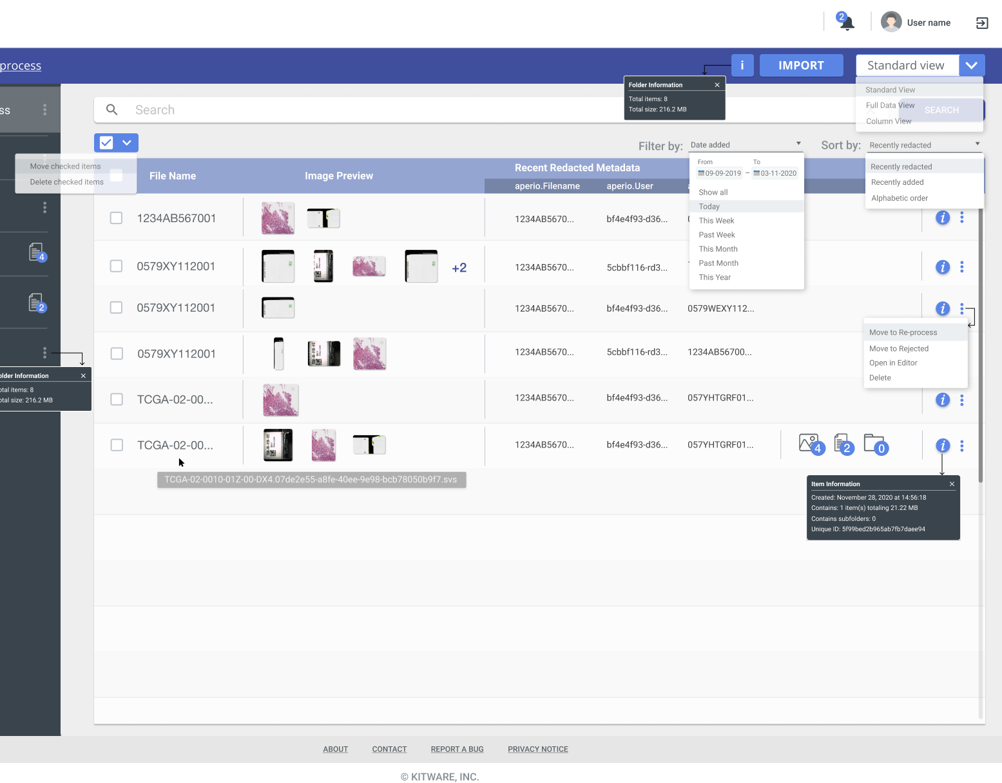Image resolution: width=1002 pixels, height=783 pixels.
Task: Click the logout icon
Action: click(982, 23)
